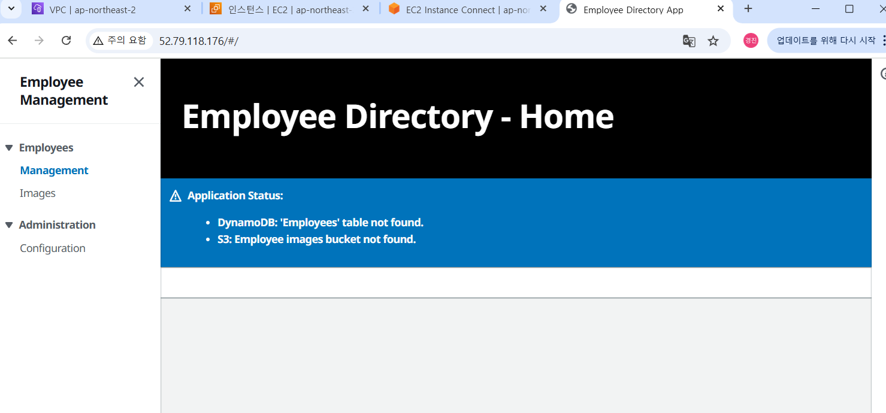The width and height of the screenshot is (886, 413).
Task: Close the Employee Directory App tab
Action: 721,9
